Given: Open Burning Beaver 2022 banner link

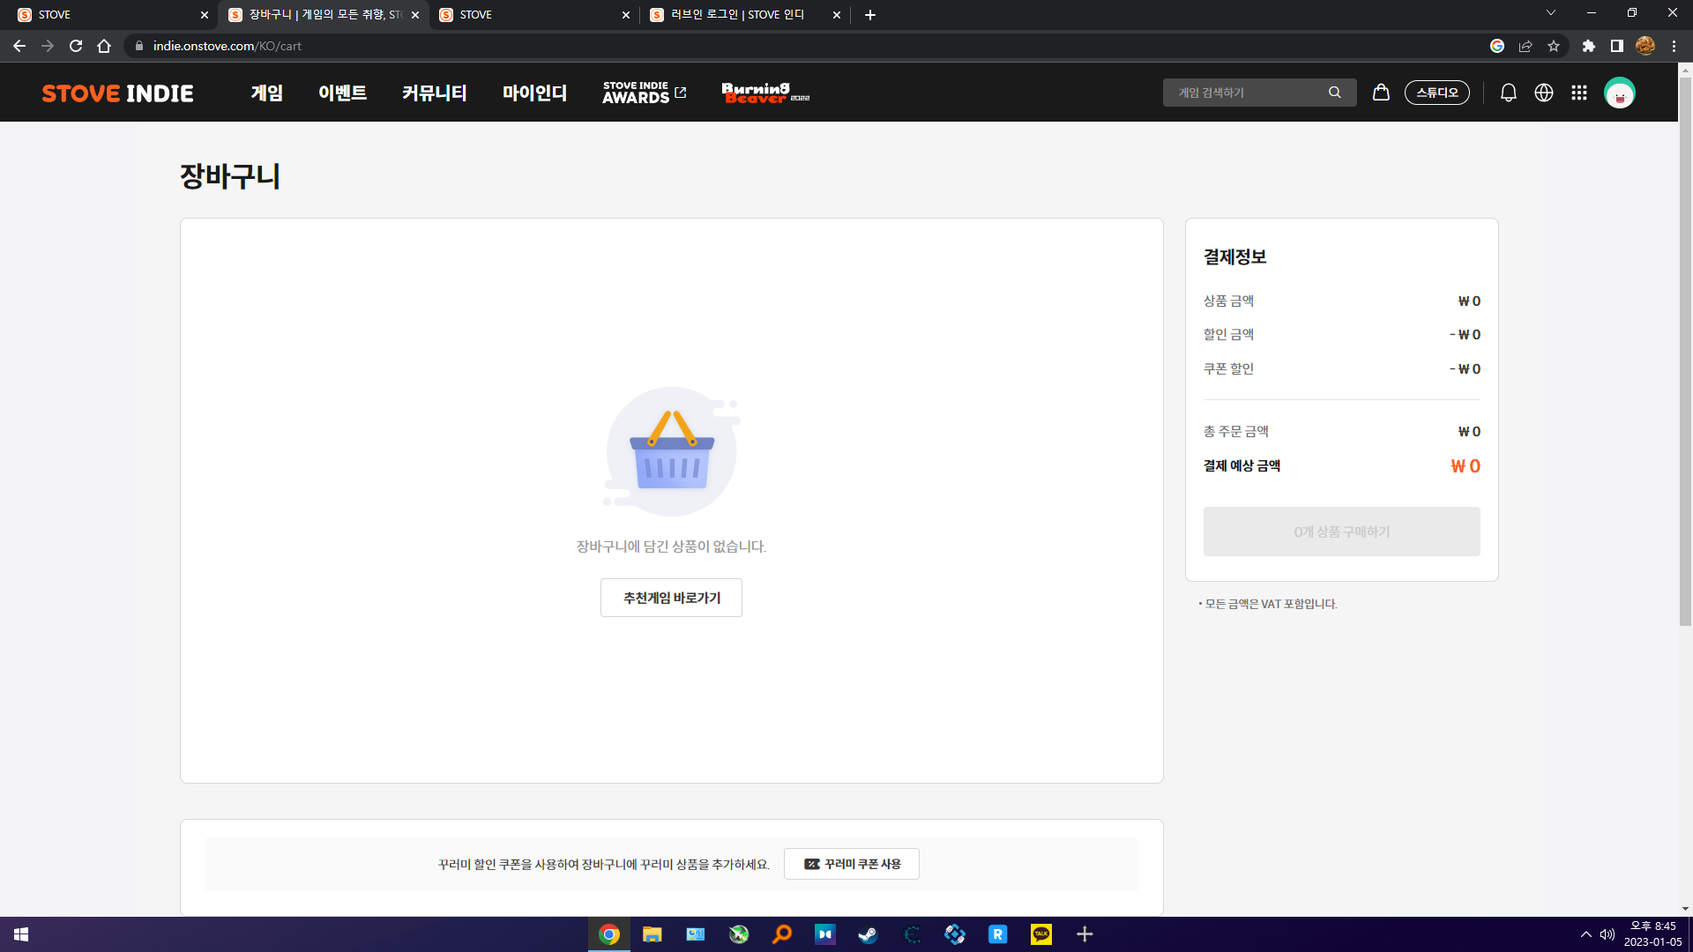Looking at the screenshot, I should pyautogui.click(x=764, y=93).
